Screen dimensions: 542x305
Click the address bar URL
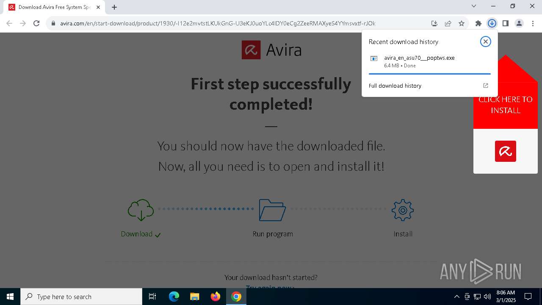218,23
